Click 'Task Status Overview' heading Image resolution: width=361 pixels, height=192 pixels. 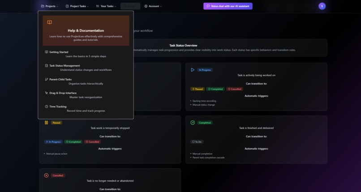tap(183, 45)
